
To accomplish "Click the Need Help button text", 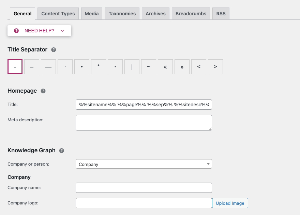I will tap(39, 31).
